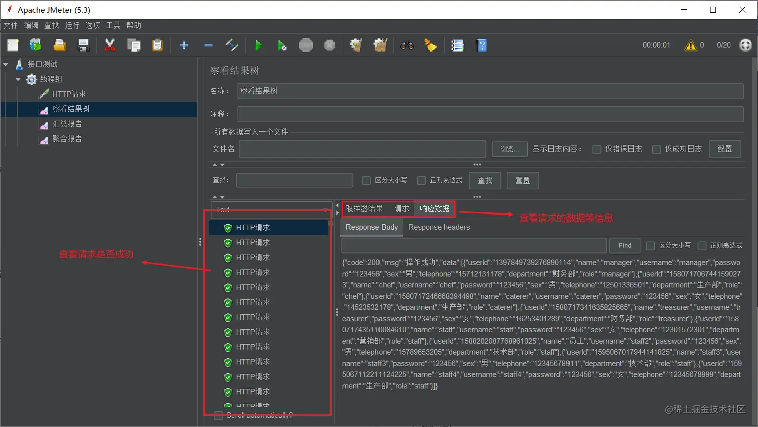Toggle 正则表达式 checkbox beside Find
This screenshot has width=758, height=427.
(702, 246)
